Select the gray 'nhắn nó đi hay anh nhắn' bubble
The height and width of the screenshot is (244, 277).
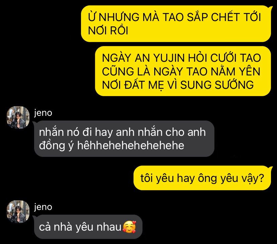point(124,139)
